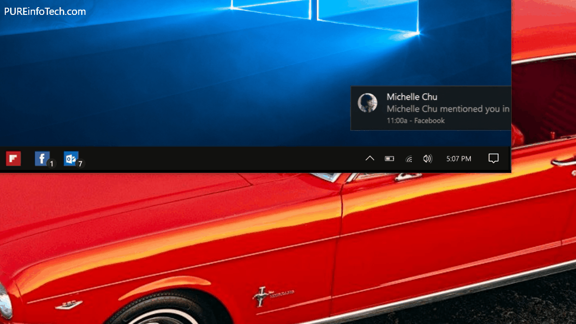The height and width of the screenshot is (324, 576).
Task: Launch Outlook Mail from the taskbar
Action: 70,158
